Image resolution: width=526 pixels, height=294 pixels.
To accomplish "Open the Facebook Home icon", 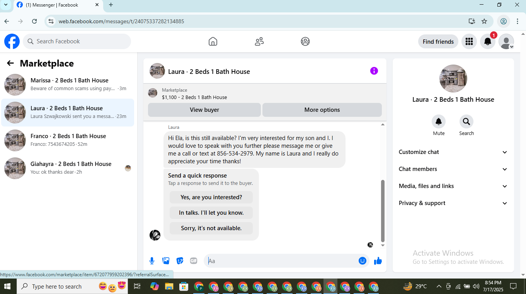I will [x=213, y=41].
